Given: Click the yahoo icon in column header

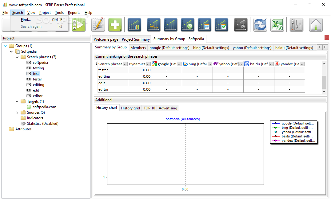Looking at the screenshot, I should 216,64.
